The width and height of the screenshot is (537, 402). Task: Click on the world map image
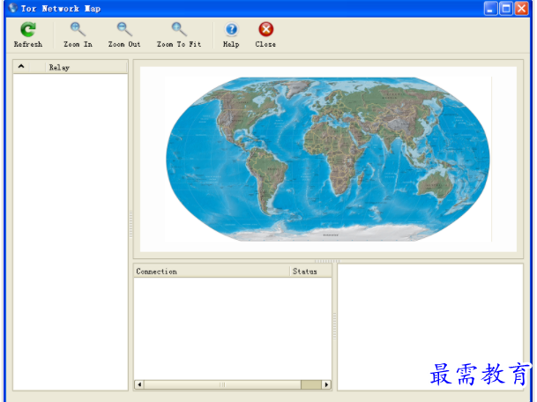point(327,159)
